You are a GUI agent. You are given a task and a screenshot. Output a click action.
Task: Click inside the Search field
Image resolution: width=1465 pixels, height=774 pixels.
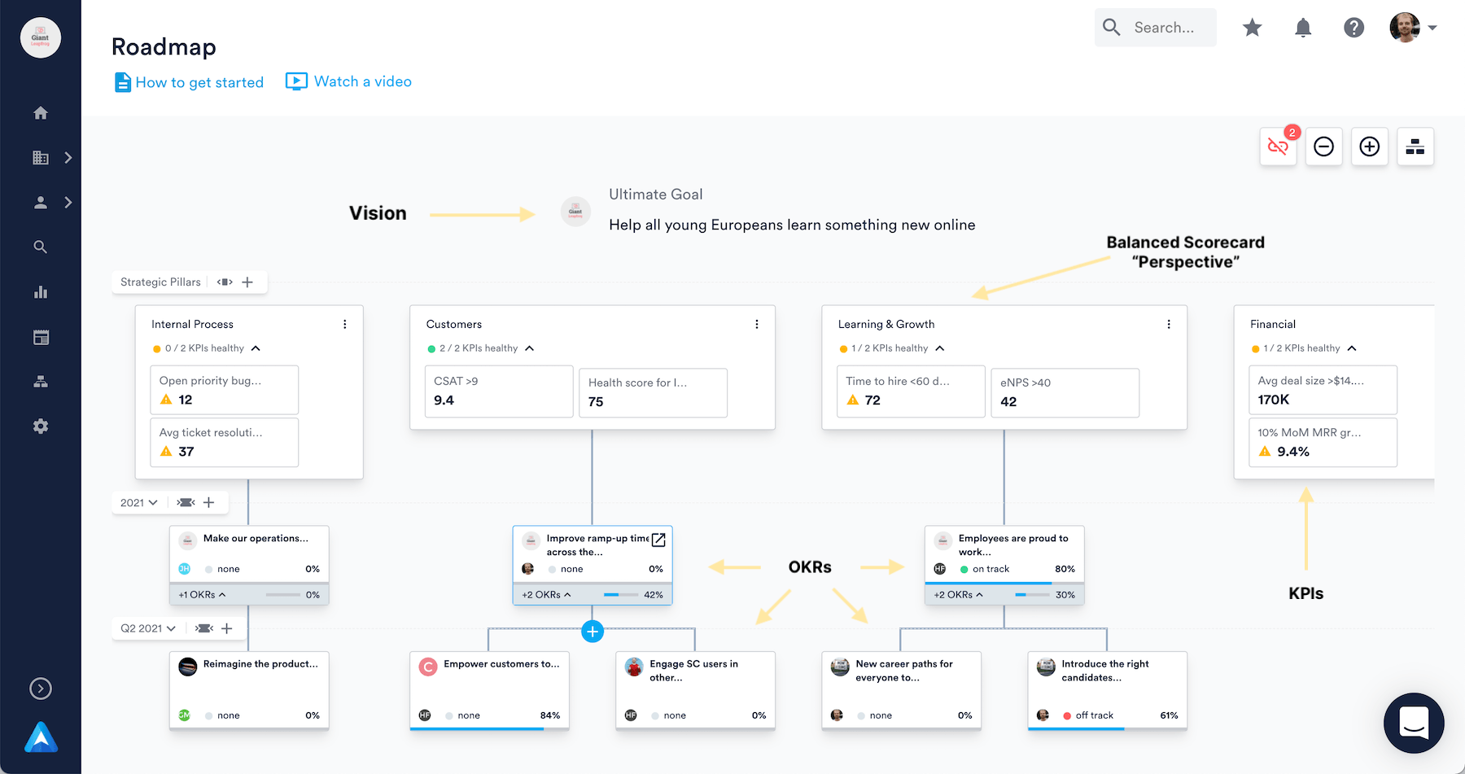pos(1164,27)
